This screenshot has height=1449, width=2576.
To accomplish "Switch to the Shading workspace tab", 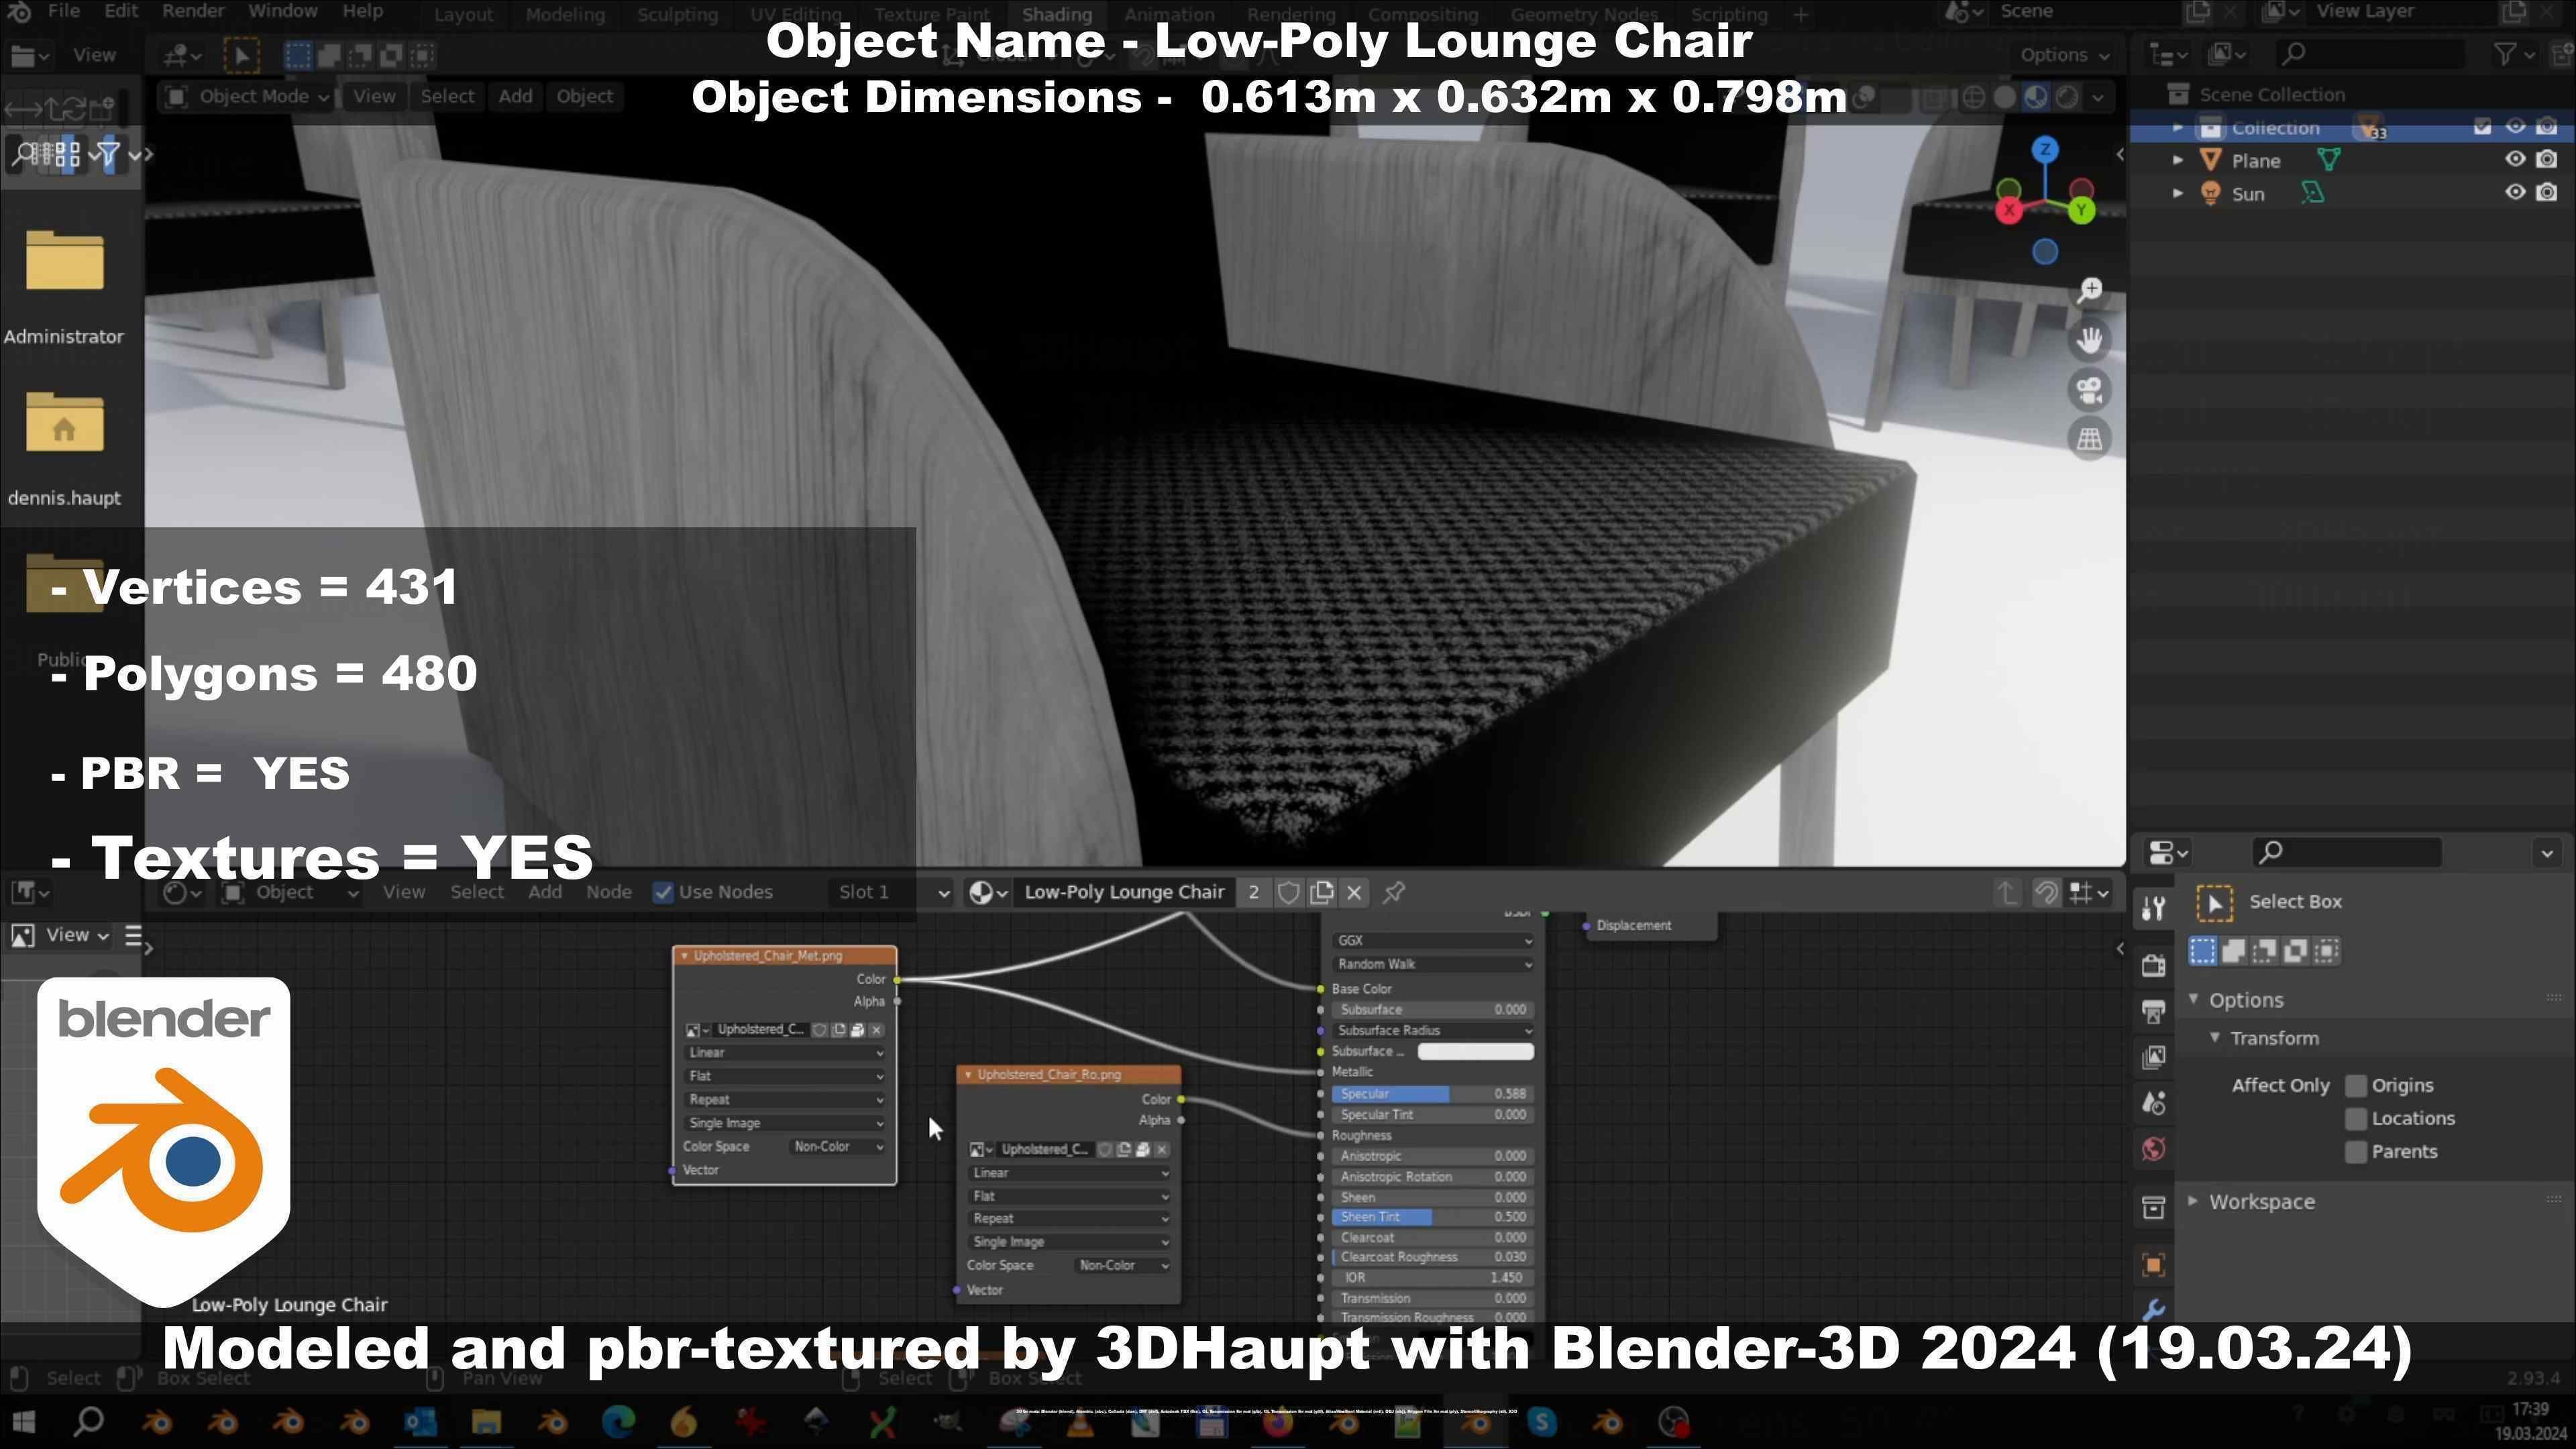I will click(1056, 14).
